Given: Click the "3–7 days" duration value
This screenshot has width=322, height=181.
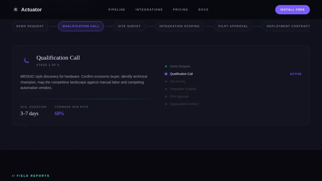Looking at the screenshot, I should (29, 113).
